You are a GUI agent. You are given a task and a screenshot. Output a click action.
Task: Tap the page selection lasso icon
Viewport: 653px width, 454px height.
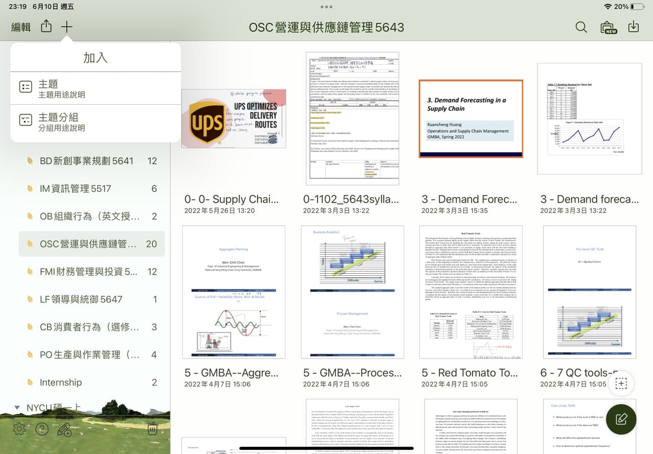621,383
